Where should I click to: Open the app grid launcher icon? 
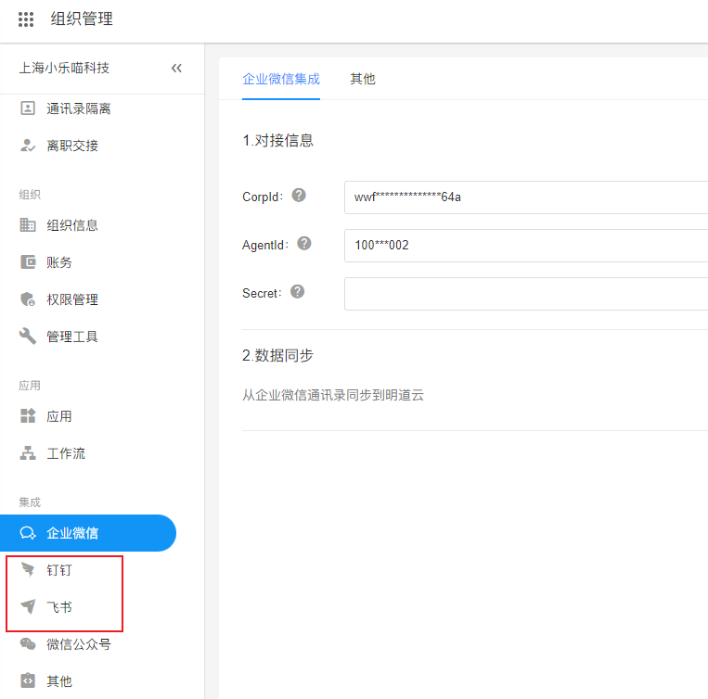(26, 19)
